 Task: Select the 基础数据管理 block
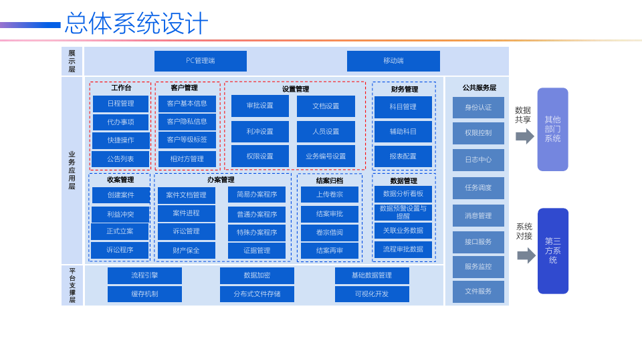click(372, 275)
